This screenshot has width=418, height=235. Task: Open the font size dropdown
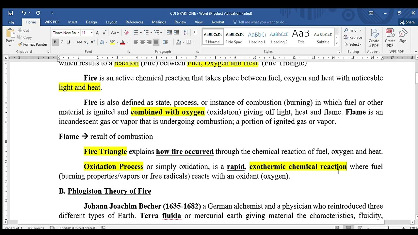(91, 33)
